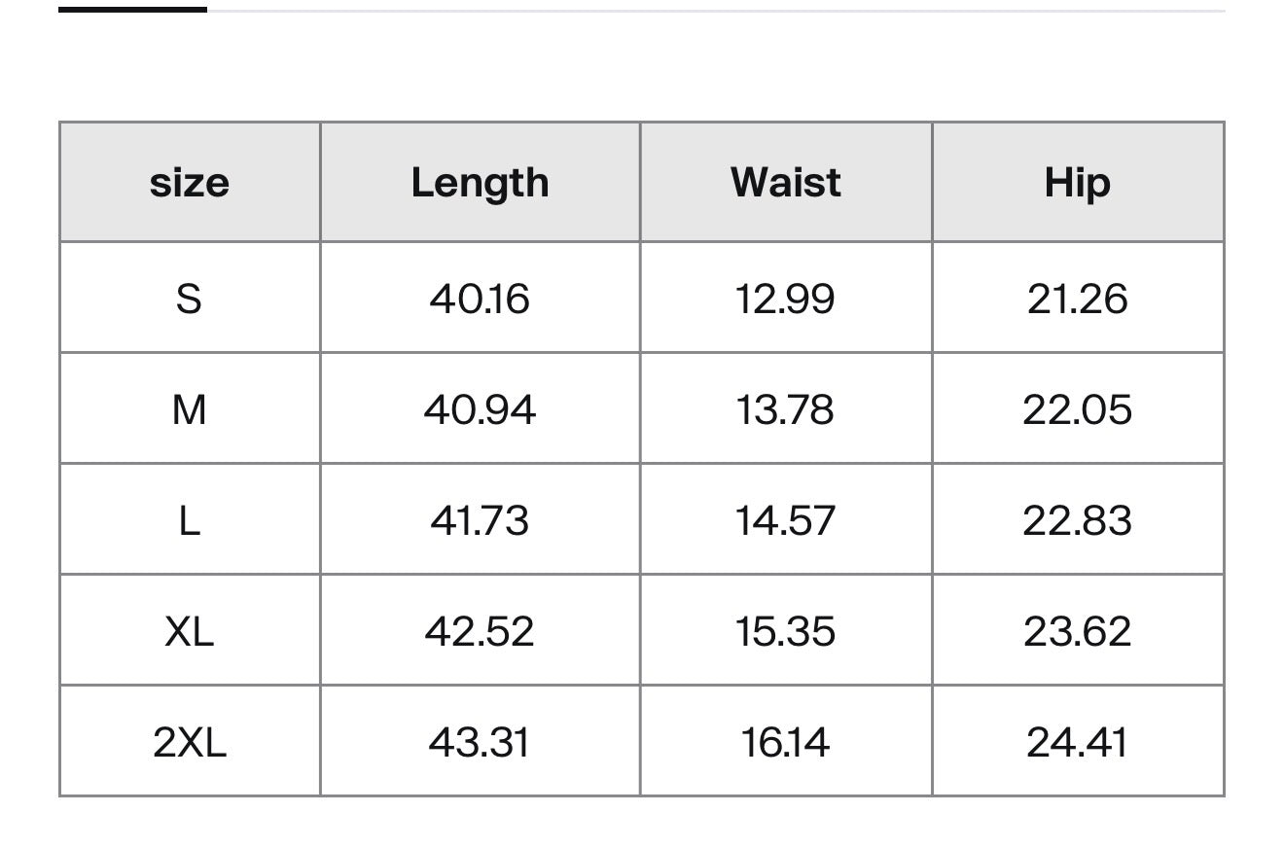Viewport: 1284px width, 848px height.
Task: Click the 22.05 hip value
Action: tap(1078, 409)
